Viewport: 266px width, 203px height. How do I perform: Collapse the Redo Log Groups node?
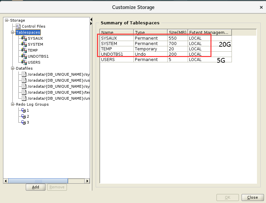[13, 104]
